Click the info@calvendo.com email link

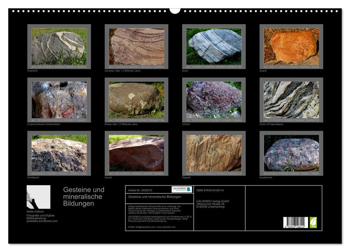click(x=146, y=227)
